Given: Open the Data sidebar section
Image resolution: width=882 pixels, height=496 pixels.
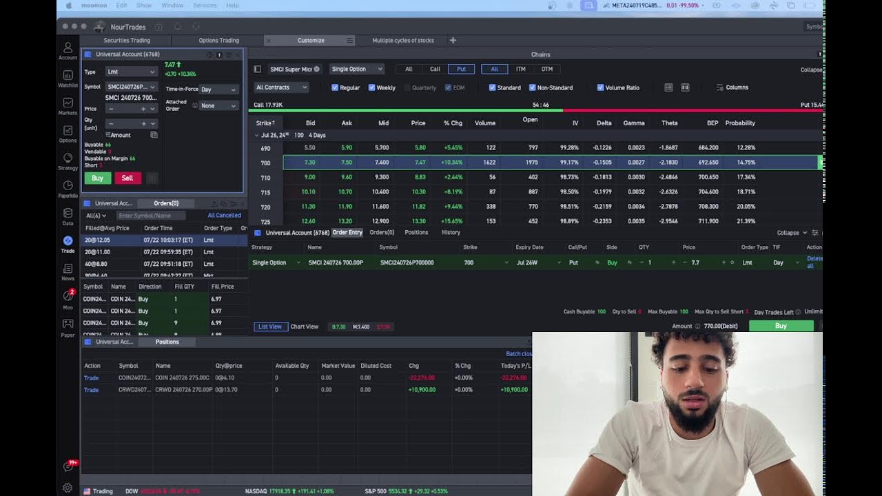Looking at the screenshot, I should (68, 217).
